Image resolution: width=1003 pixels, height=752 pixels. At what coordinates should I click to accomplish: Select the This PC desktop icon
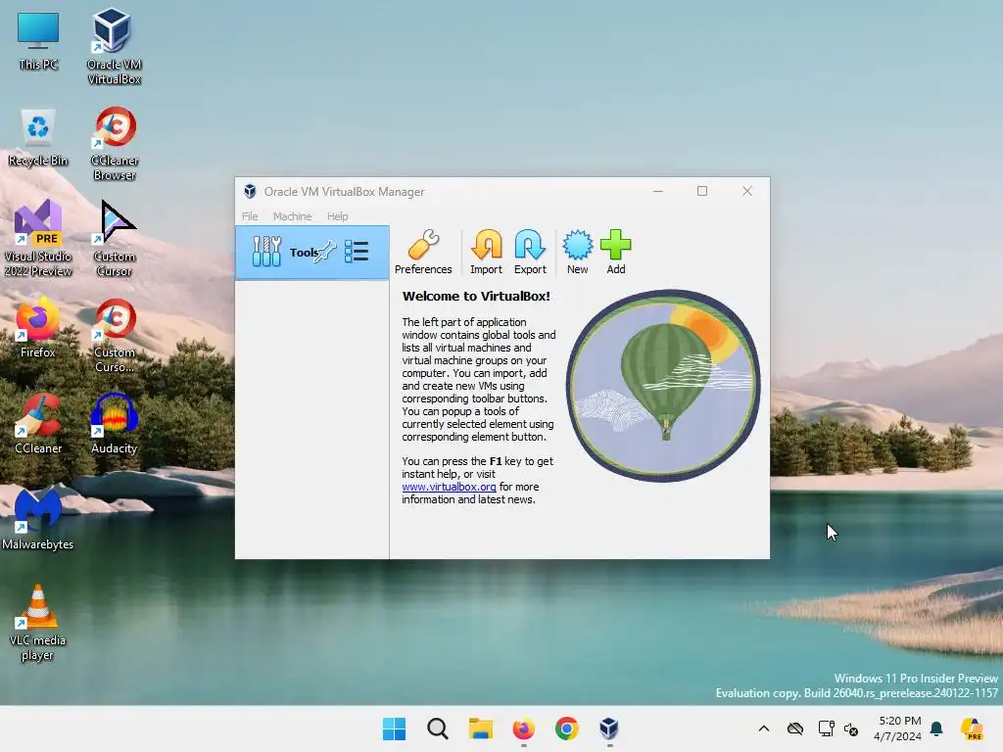pos(38,40)
